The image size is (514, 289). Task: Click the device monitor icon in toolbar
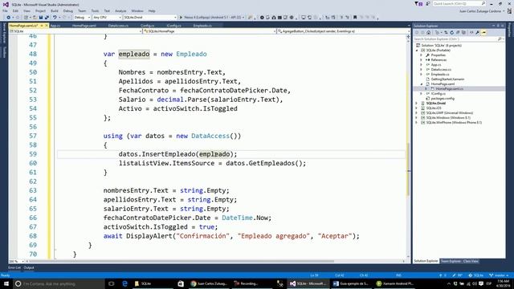pyautogui.click(x=304, y=18)
